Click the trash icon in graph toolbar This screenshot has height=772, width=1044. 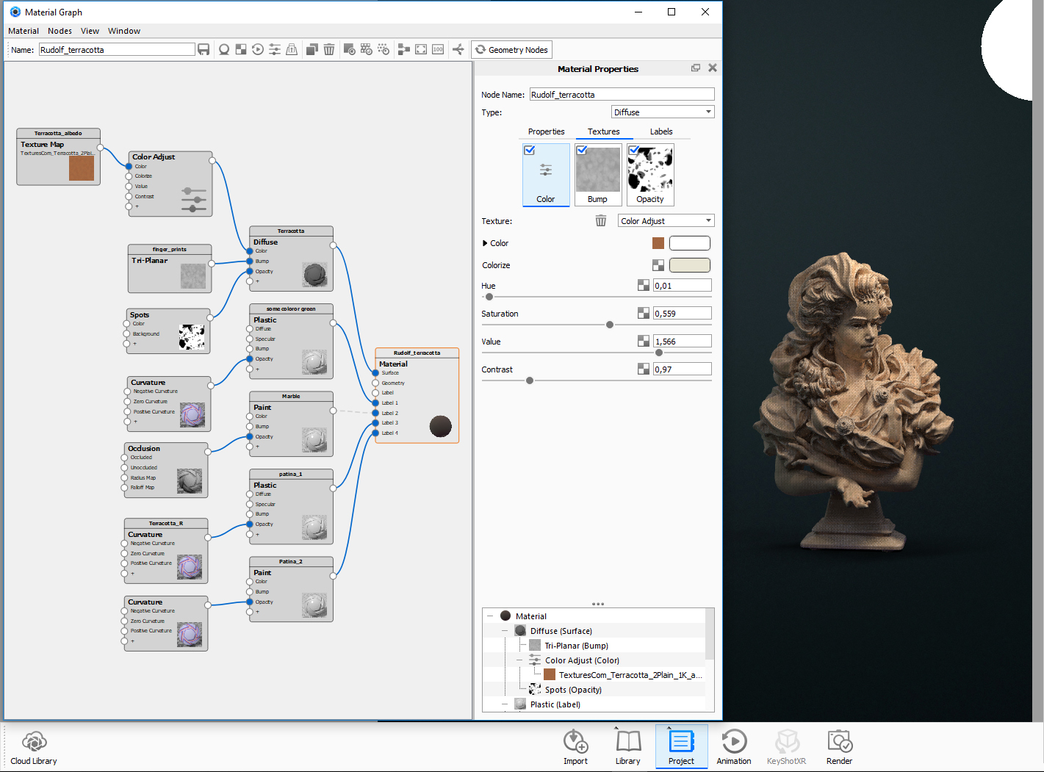pyautogui.click(x=329, y=49)
